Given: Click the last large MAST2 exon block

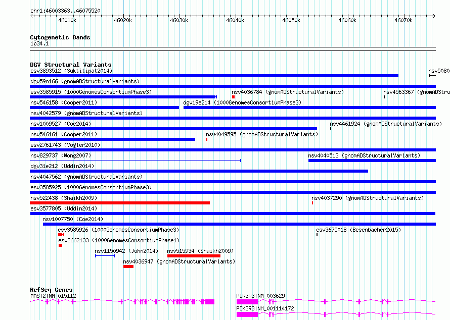Looking at the screenshot, I should pos(209,302).
